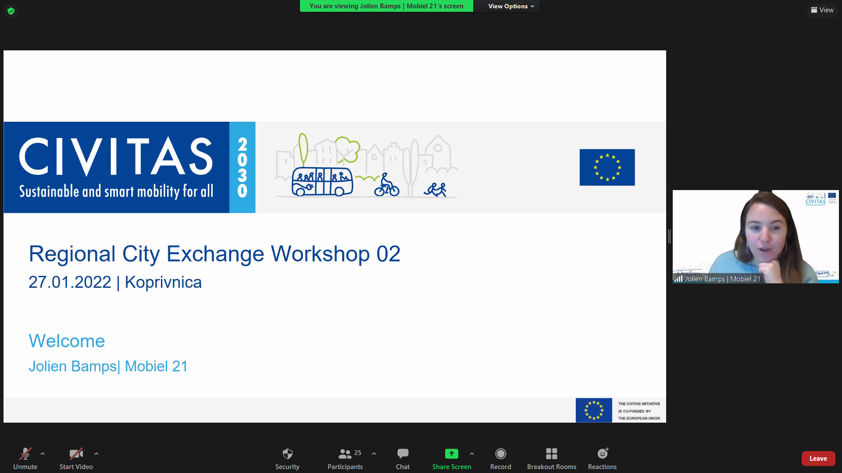Click the green screen-viewing banner
The image size is (842, 473).
(386, 6)
